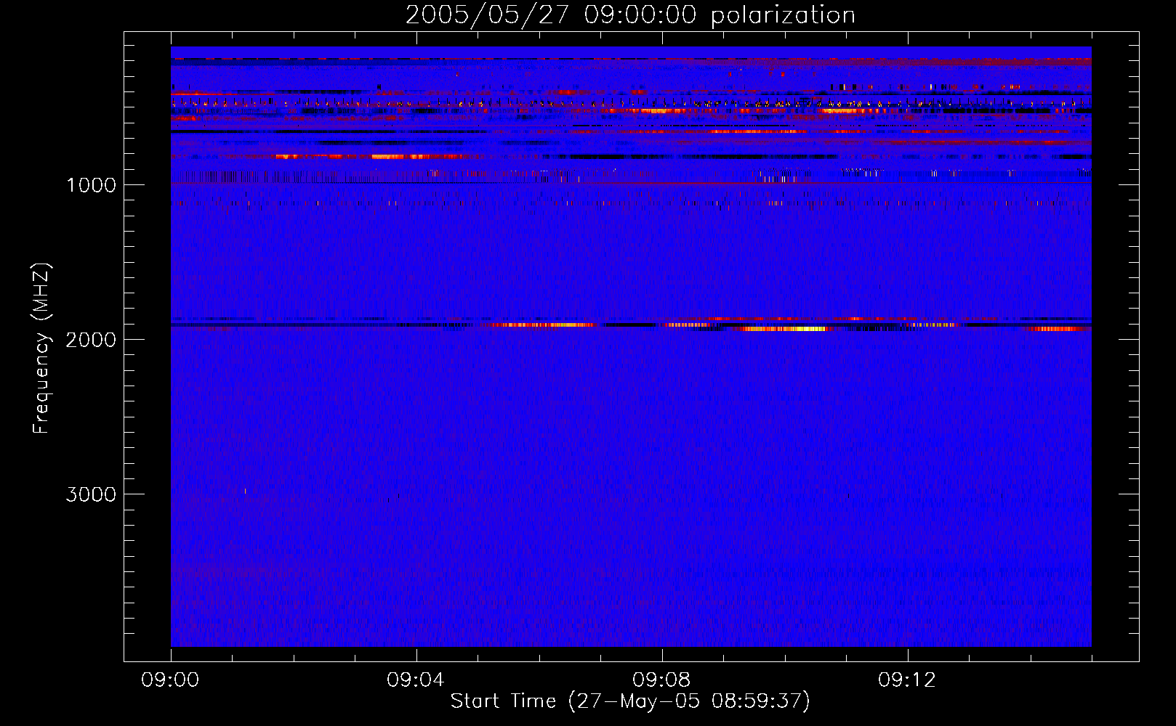1176x726 pixels.
Task: Click the 09:08 time tick label
Action: [661, 680]
